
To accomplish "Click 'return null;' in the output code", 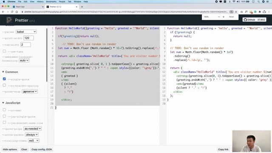I will coord(182,36).
